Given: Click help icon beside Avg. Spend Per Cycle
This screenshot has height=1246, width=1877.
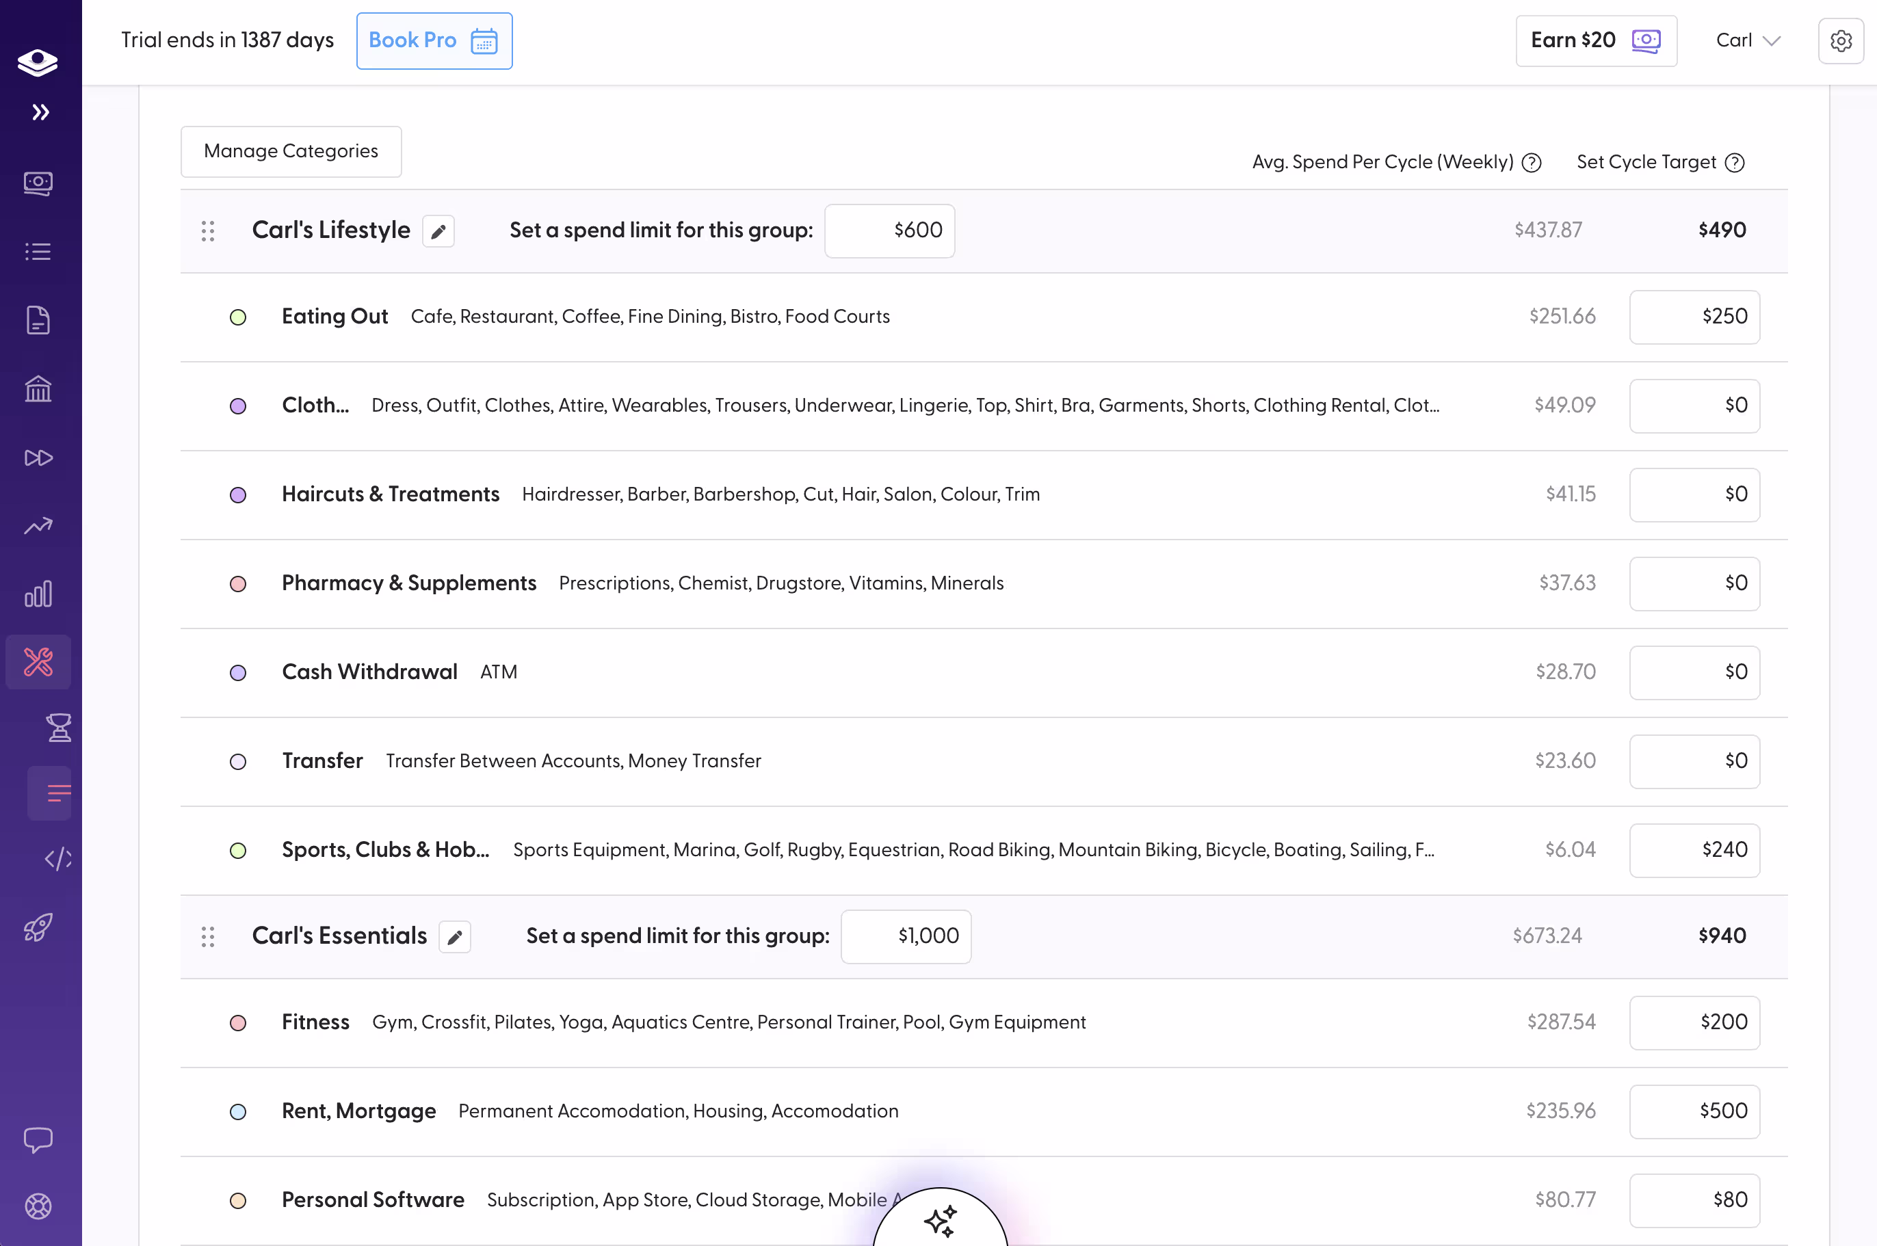Looking at the screenshot, I should (1532, 163).
